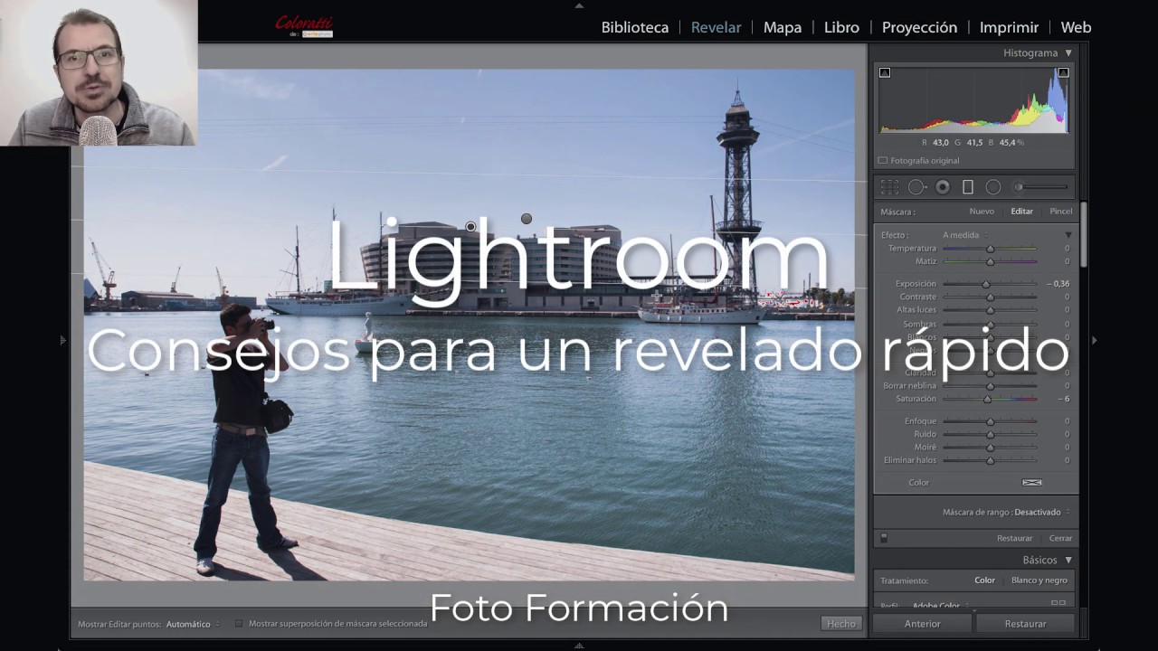Adjust the Enfoque slider handle
1158x651 pixels.
tap(990, 421)
